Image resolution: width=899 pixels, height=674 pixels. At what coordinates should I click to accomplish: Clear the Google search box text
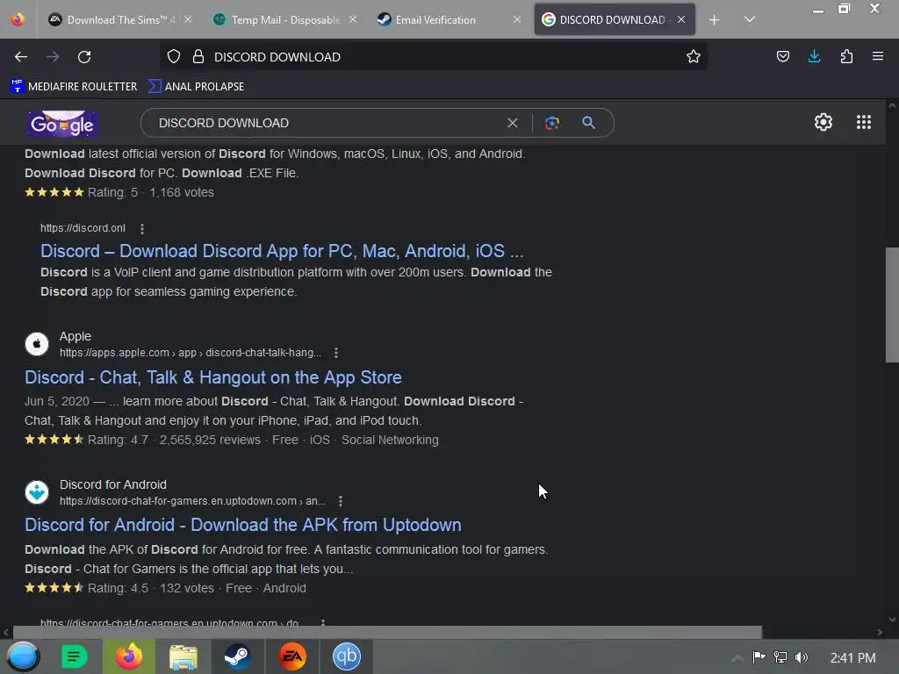click(x=513, y=123)
